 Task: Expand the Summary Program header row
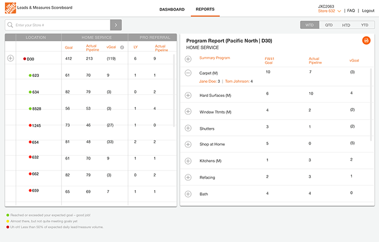click(x=188, y=59)
